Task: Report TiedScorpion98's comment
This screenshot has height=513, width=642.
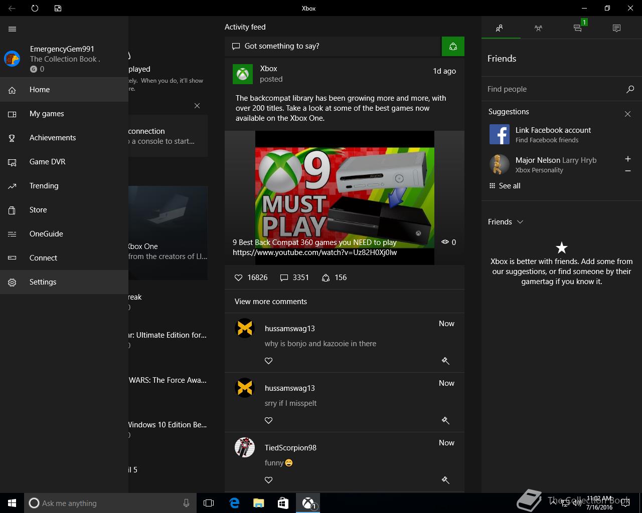Action: (445, 480)
